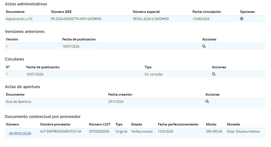Screen dimensions: 271x147
Task: Open the Acta de Apertura magnifier icon
Action: click(x=207, y=102)
